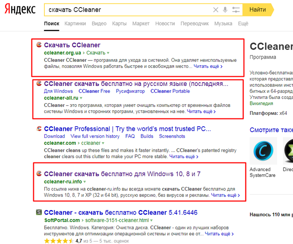Click Читать ещё under SoftPortal result
The width and height of the screenshot is (293, 244).
[219, 234]
